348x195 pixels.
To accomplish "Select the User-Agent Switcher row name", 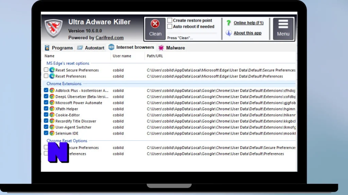I will point(73,127).
